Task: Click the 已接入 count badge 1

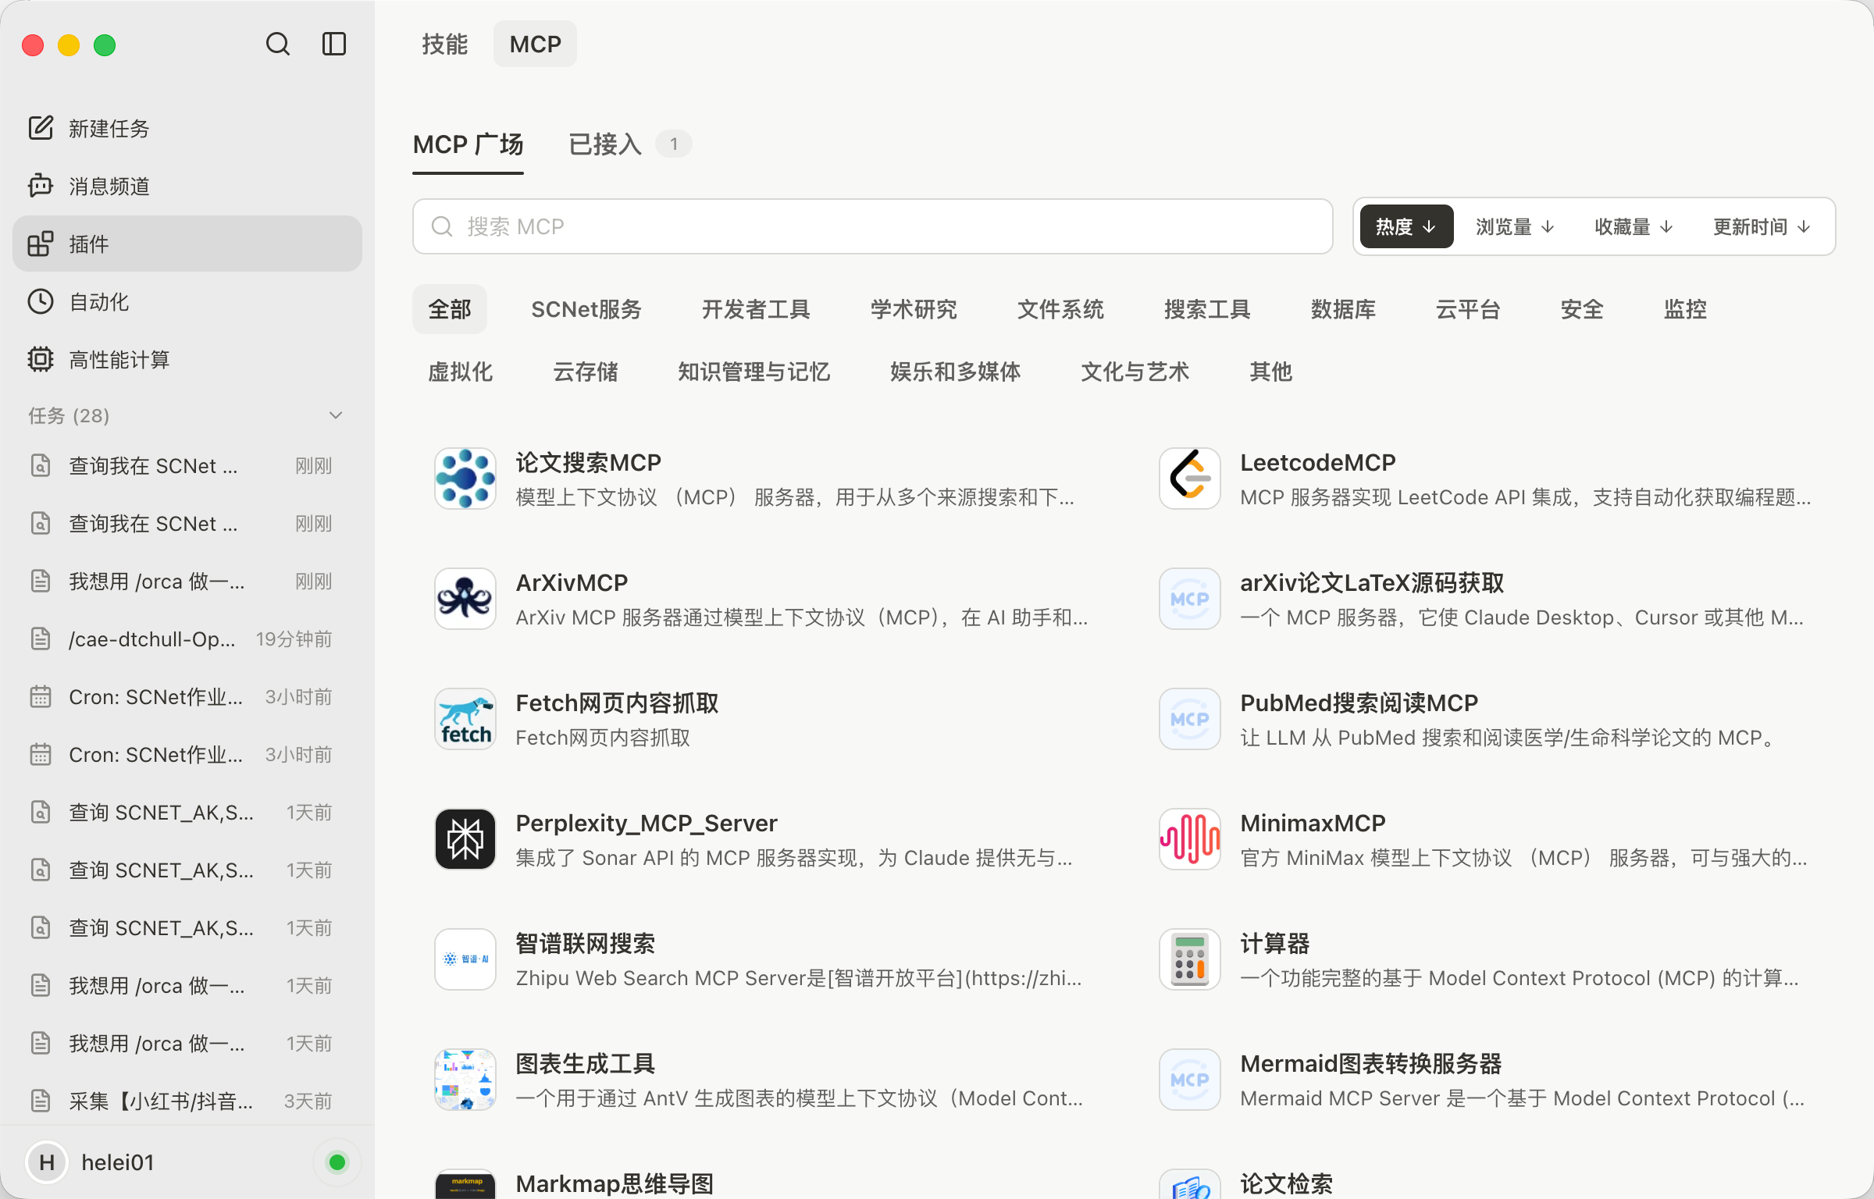Action: tap(674, 144)
